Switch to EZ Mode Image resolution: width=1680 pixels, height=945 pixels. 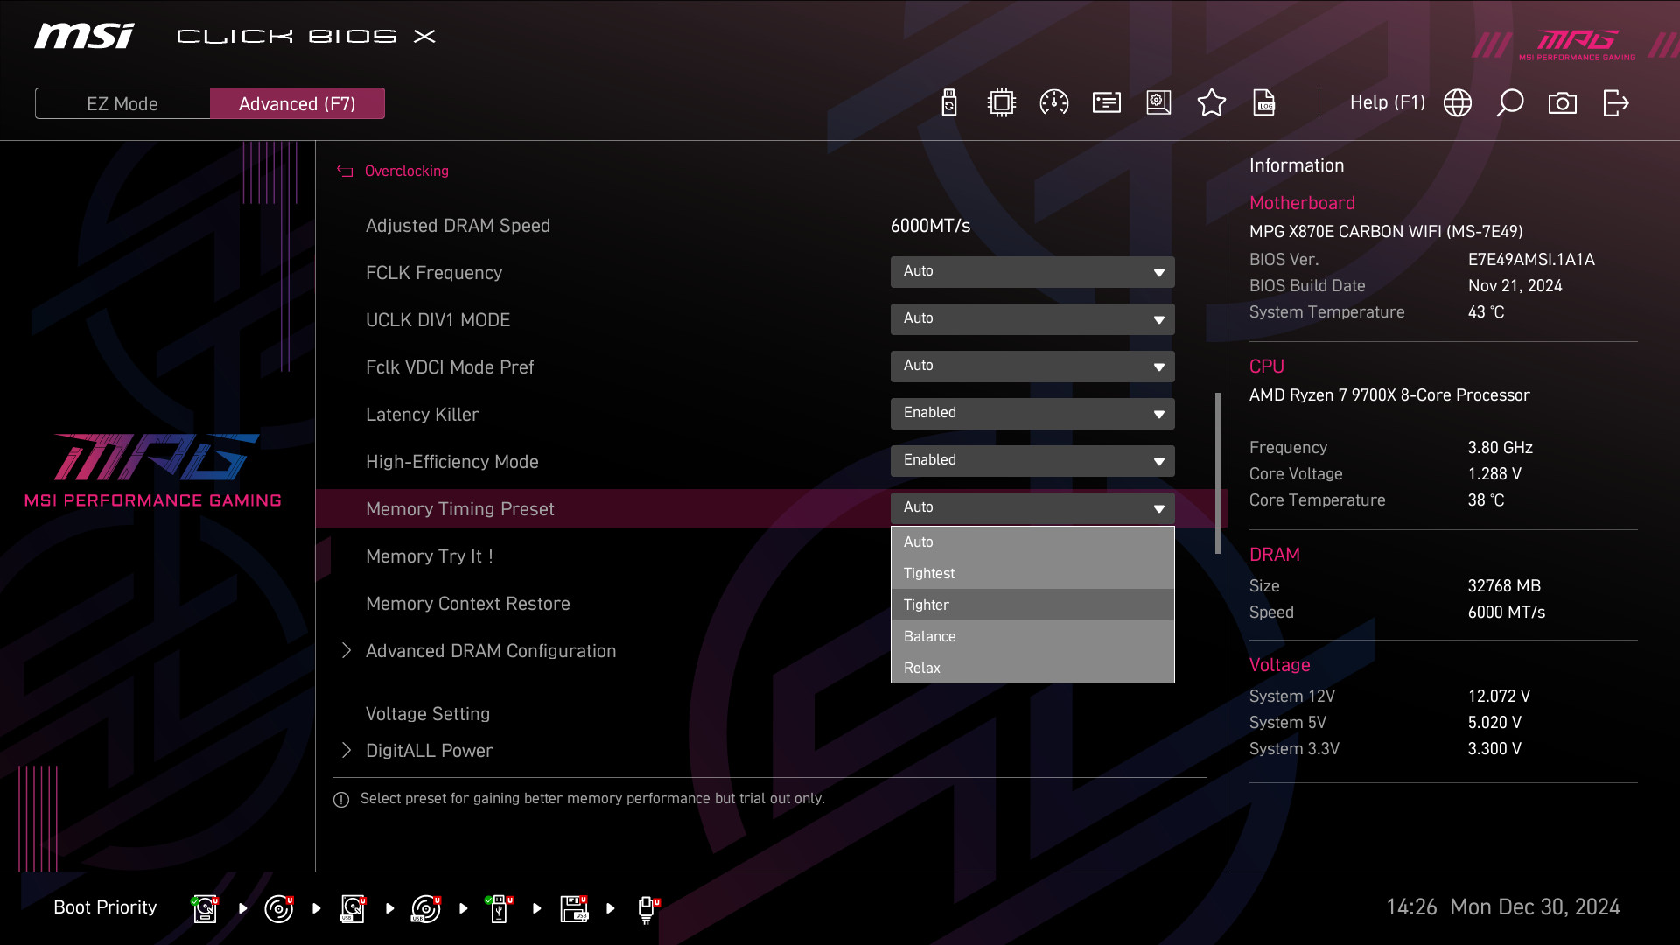[x=122, y=103]
